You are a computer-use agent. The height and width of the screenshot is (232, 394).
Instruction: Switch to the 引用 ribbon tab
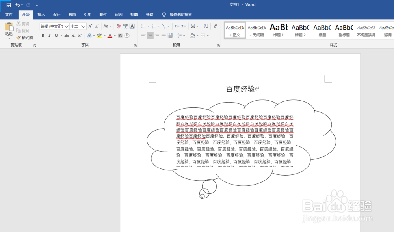pos(87,15)
